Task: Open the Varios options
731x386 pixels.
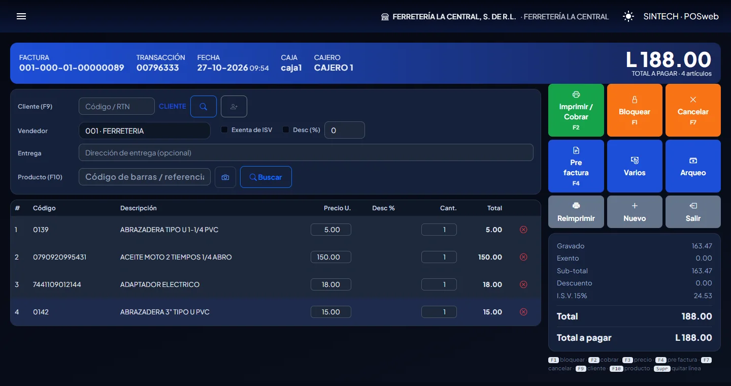Action: [x=635, y=166]
